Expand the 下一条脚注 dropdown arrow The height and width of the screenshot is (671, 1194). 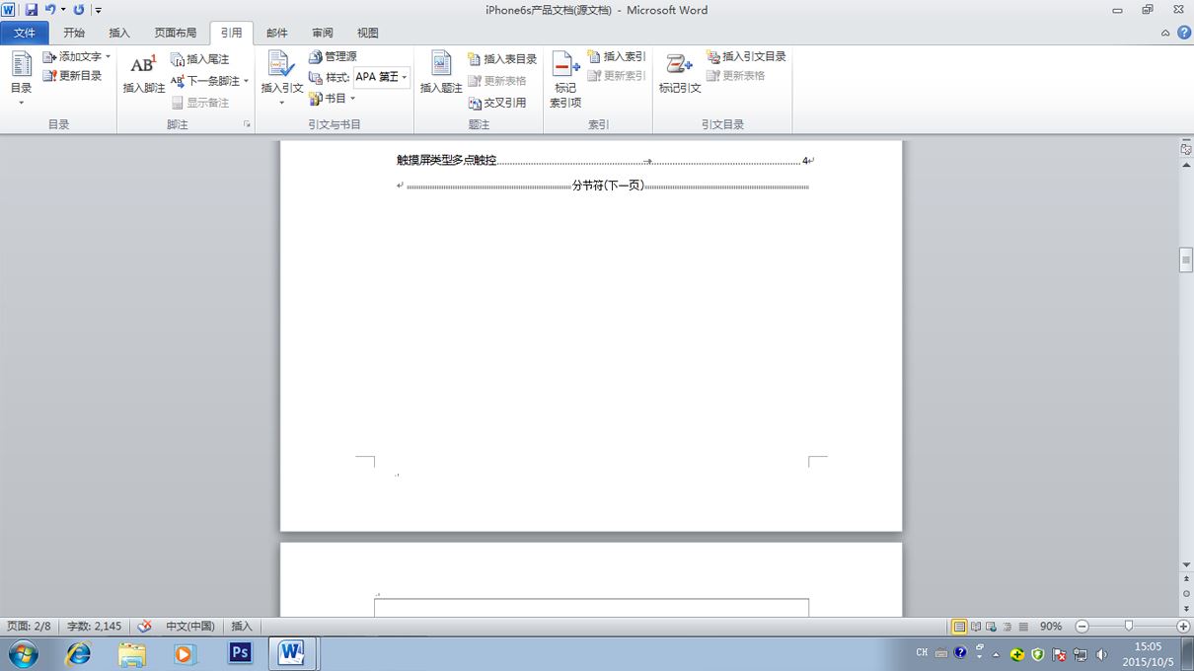point(246,81)
